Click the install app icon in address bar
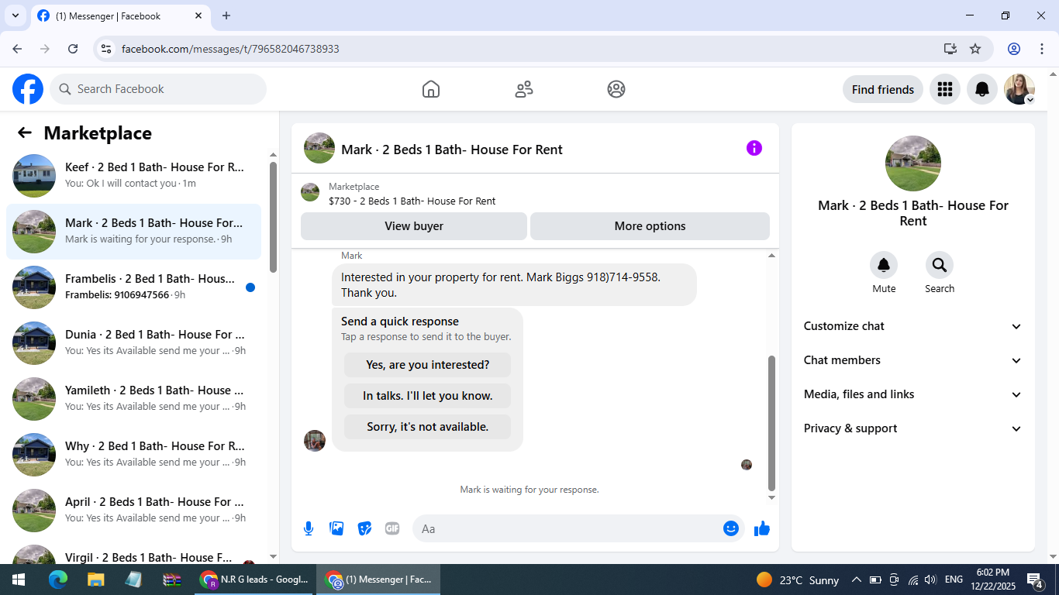Viewport: 1059px width, 595px height. pos(950,49)
